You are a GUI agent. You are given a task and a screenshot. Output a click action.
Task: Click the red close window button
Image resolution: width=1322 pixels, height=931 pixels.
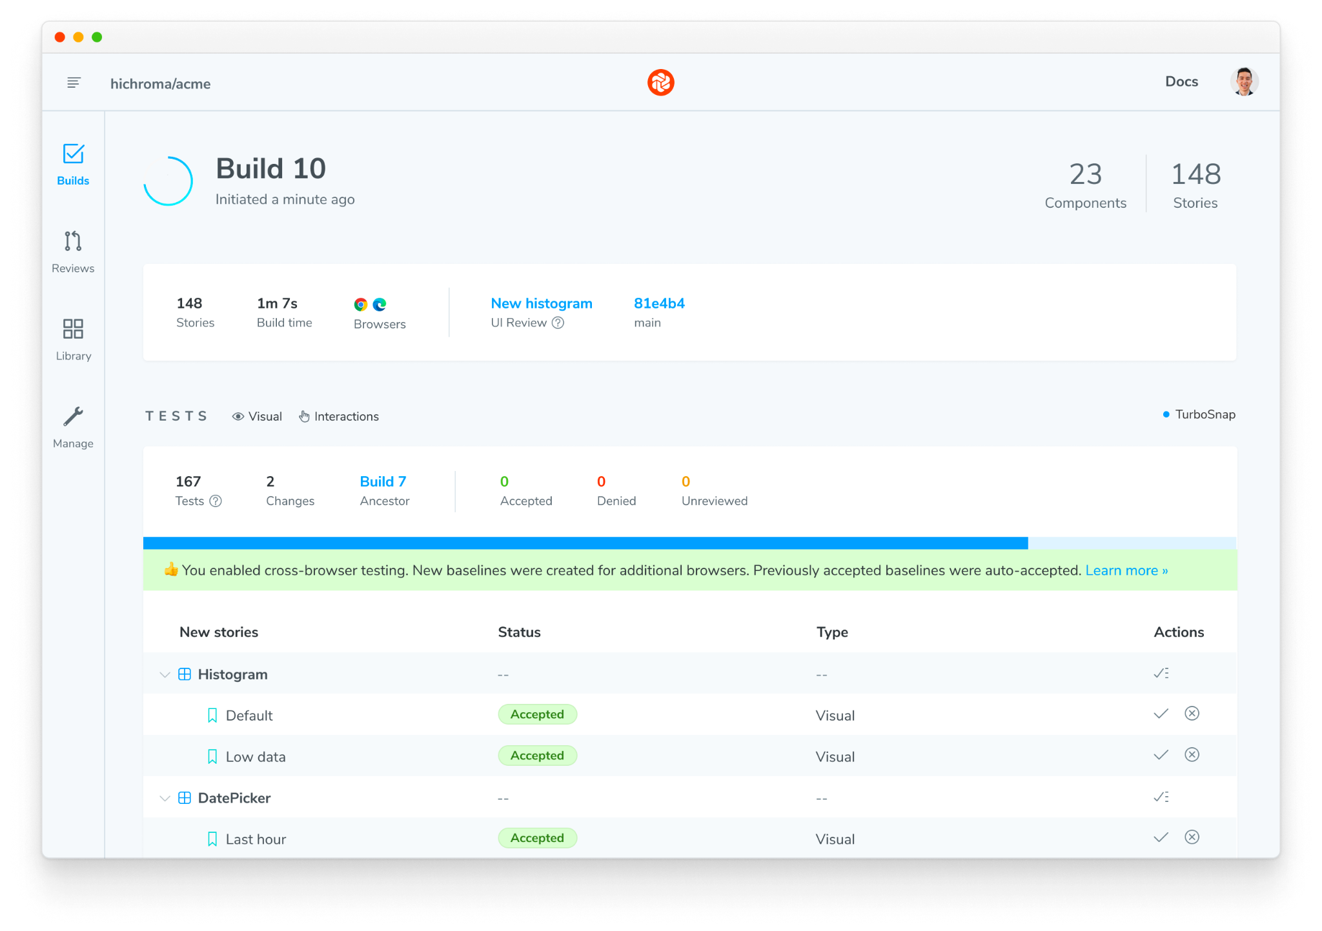click(60, 37)
